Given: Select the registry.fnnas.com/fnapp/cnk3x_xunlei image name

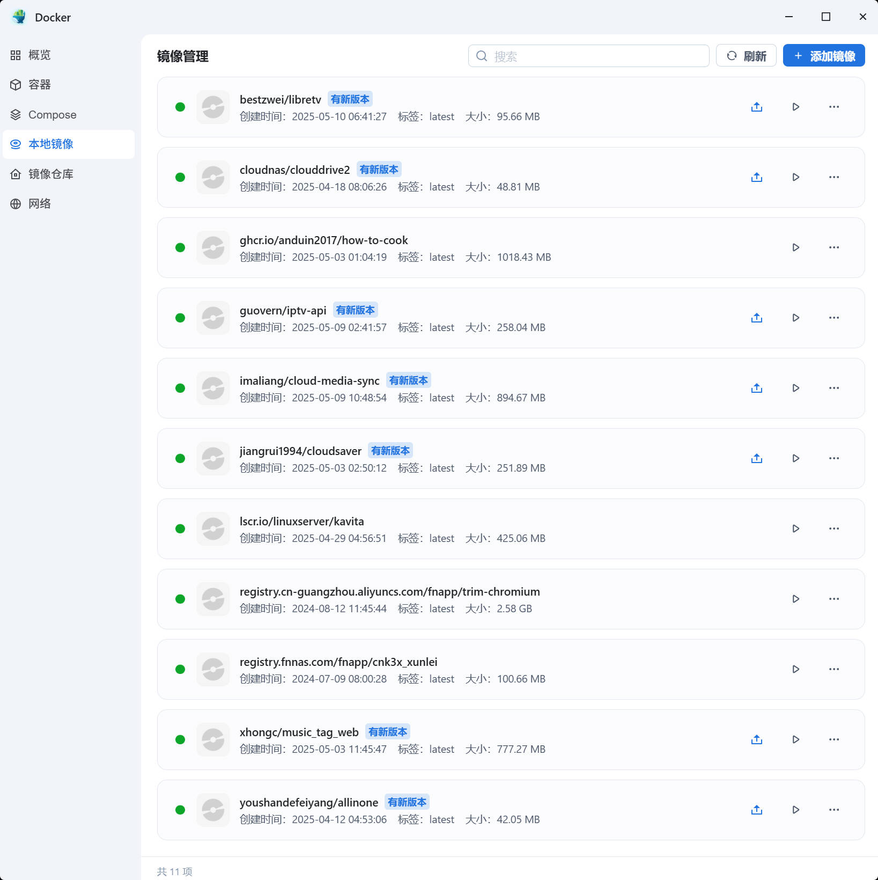Looking at the screenshot, I should 338,662.
